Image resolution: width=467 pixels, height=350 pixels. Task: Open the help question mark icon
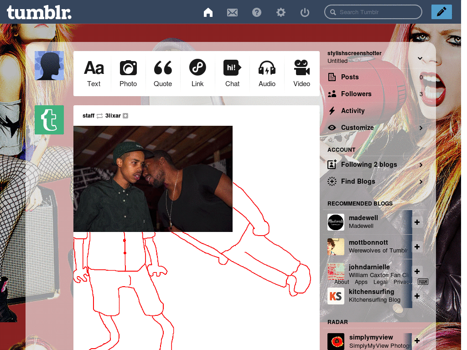[256, 12]
